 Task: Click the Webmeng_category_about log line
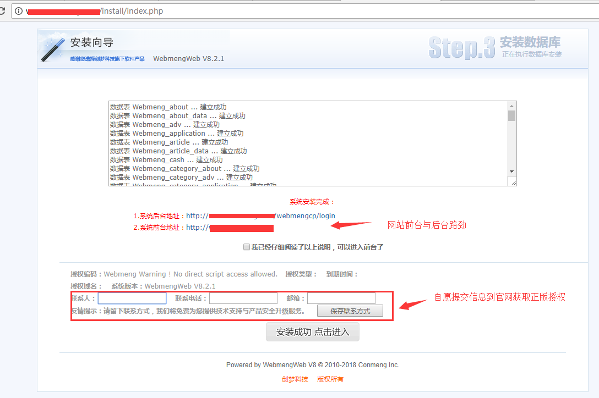pos(185,168)
